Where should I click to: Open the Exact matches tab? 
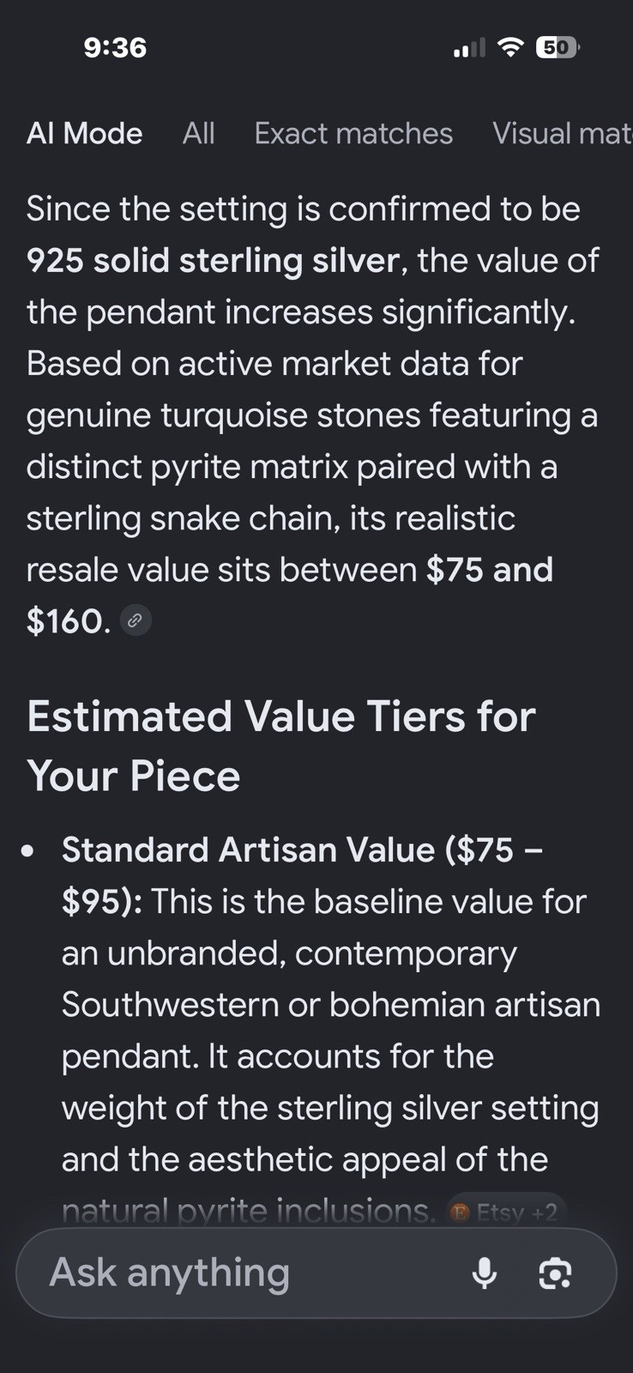(353, 133)
